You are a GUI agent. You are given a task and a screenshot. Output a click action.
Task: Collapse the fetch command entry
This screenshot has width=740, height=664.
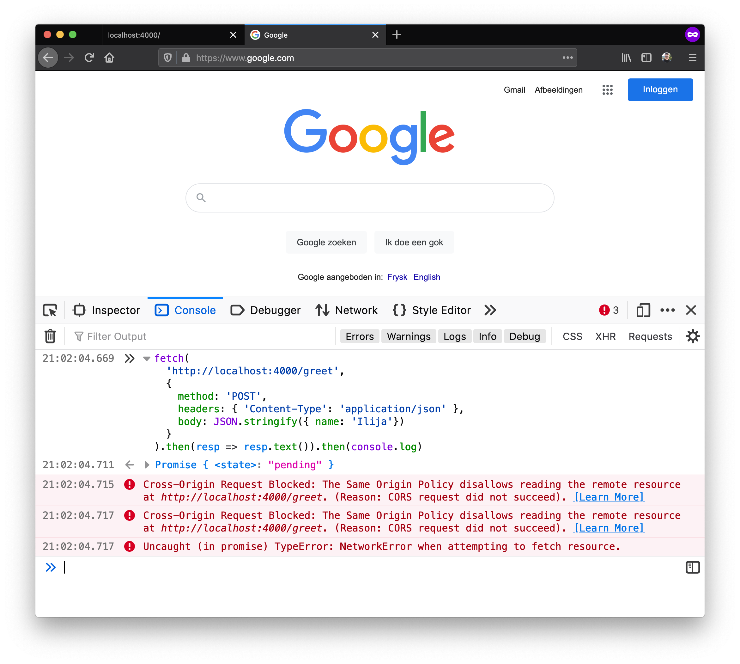[147, 359]
